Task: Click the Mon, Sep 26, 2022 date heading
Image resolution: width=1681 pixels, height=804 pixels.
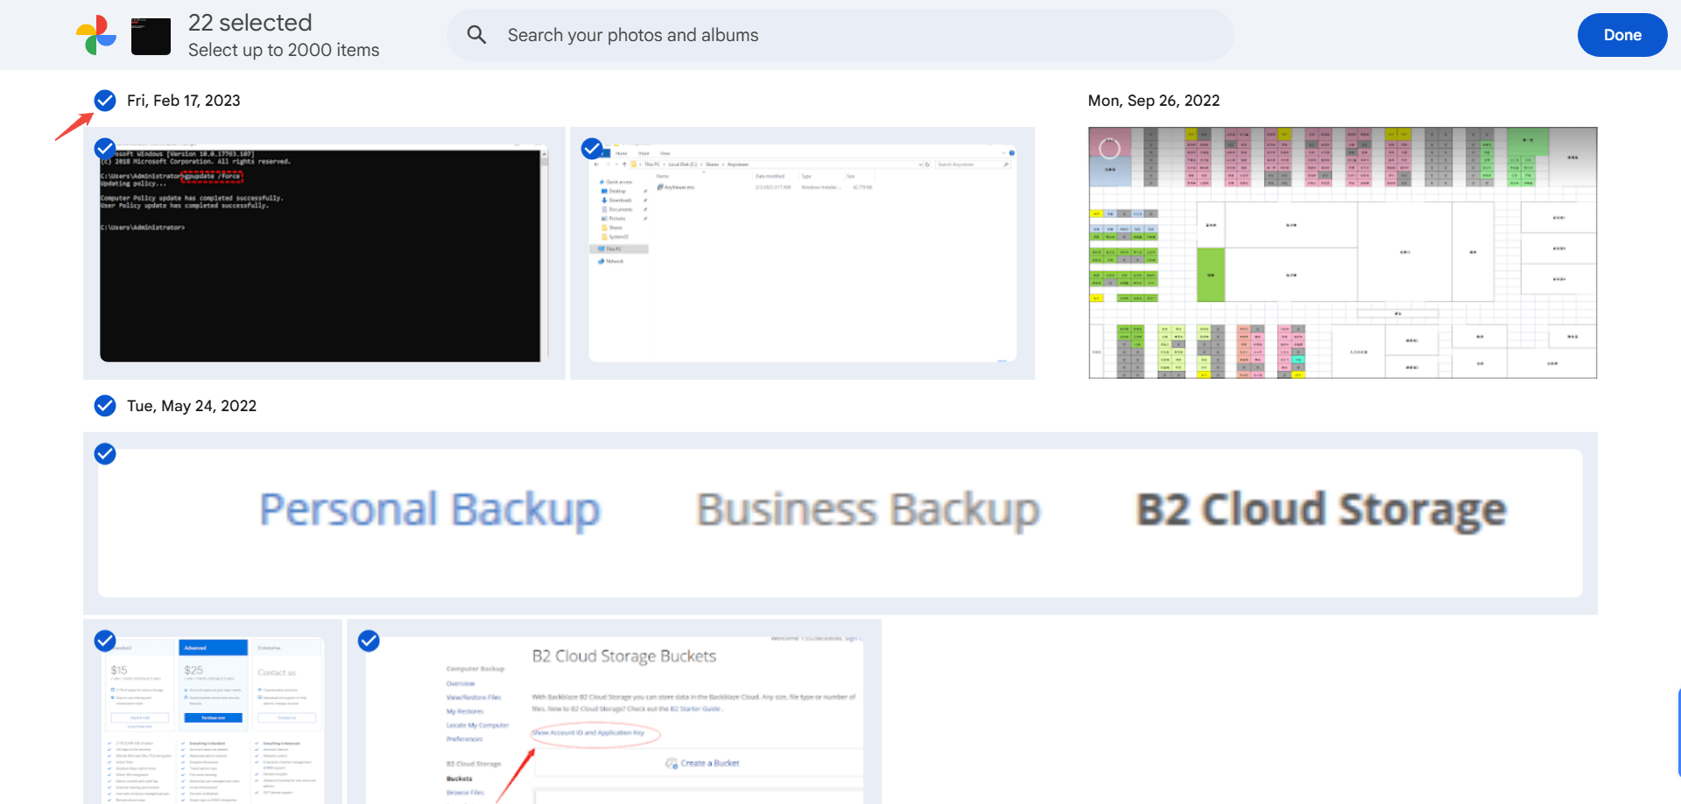Action: tap(1153, 101)
